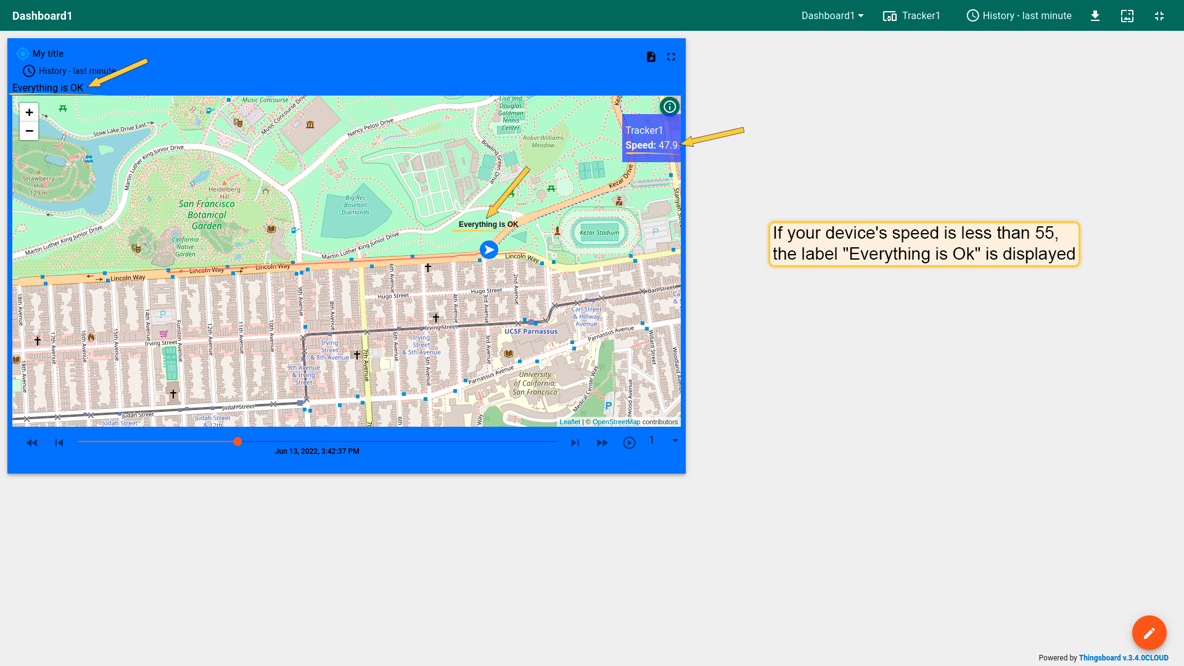Click the export dashboard download icon
This screenshot has height=666, width=1184.
(x=1095, y=16)
